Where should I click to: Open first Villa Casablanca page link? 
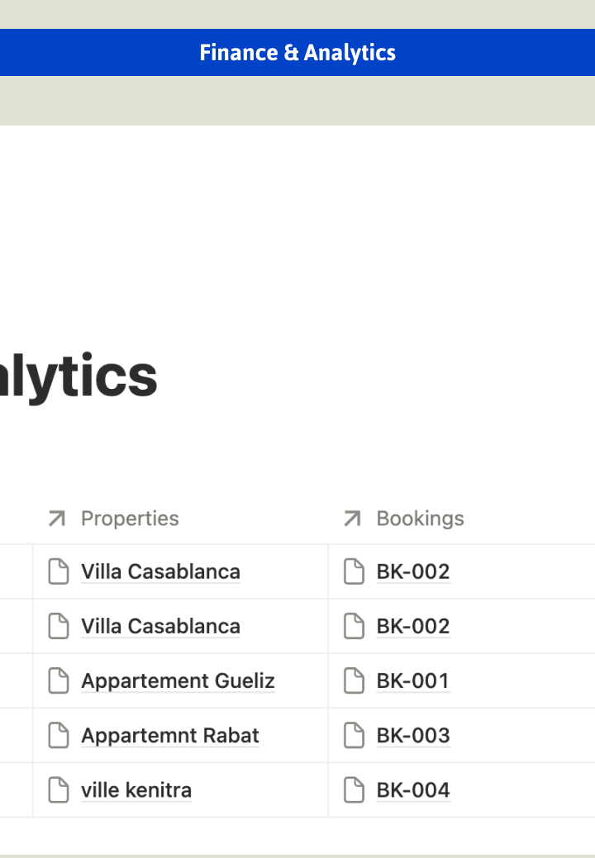160,571
